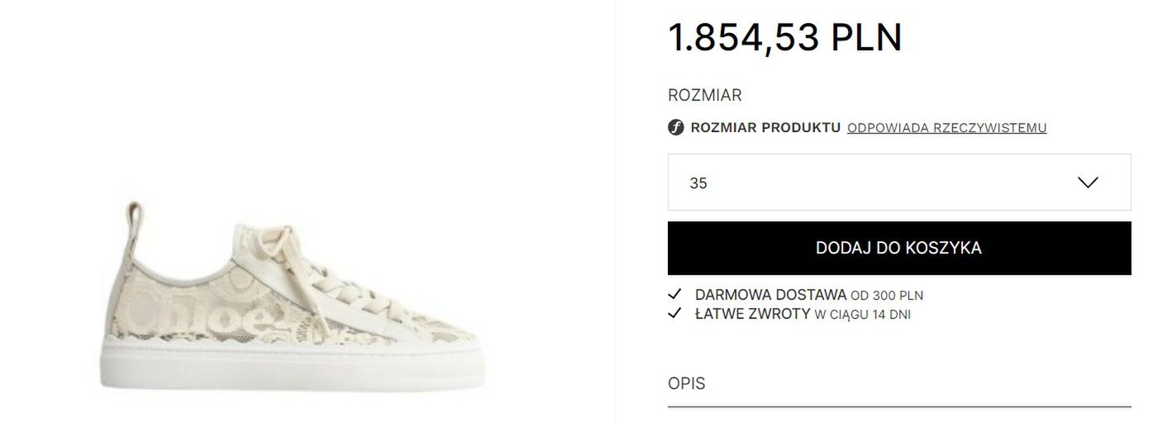Viewport: 1153px width, 423px height.
Task: Click the size dropdown chevron arrow
Action: 1088,183
